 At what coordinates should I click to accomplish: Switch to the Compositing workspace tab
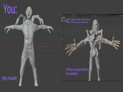(x=99, y=15)
